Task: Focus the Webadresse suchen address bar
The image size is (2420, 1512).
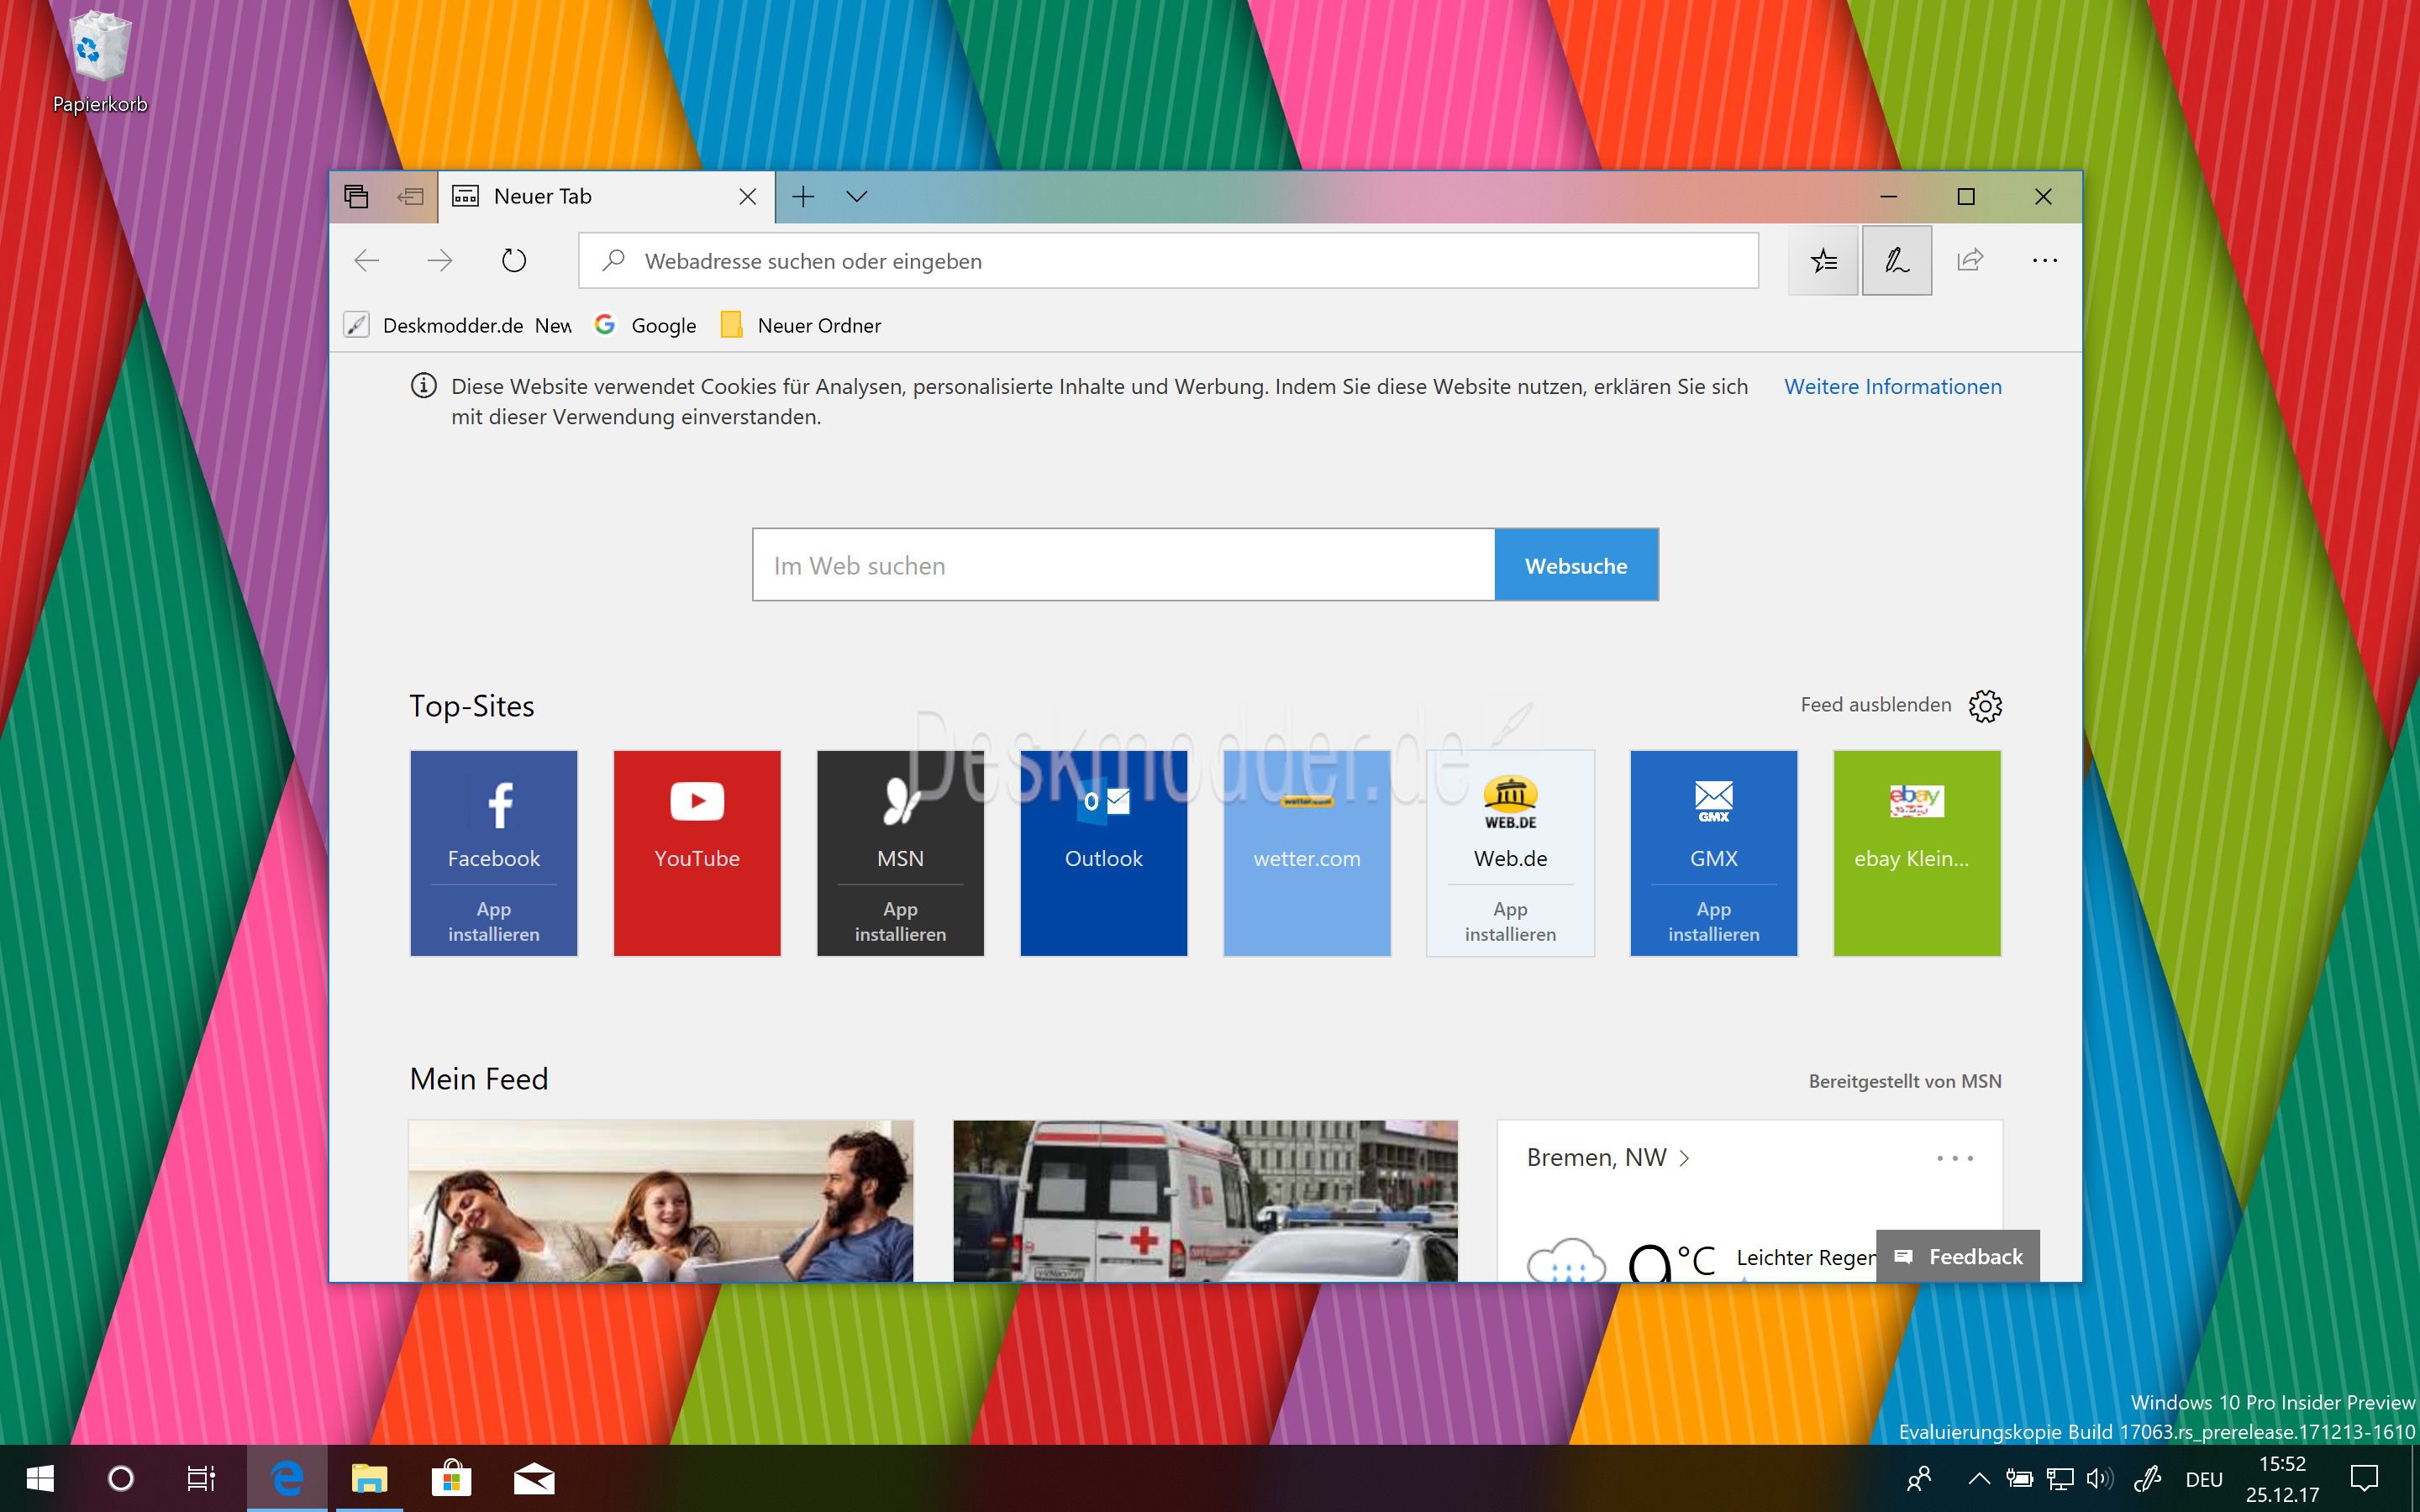Action: (x=1168, y=261)
